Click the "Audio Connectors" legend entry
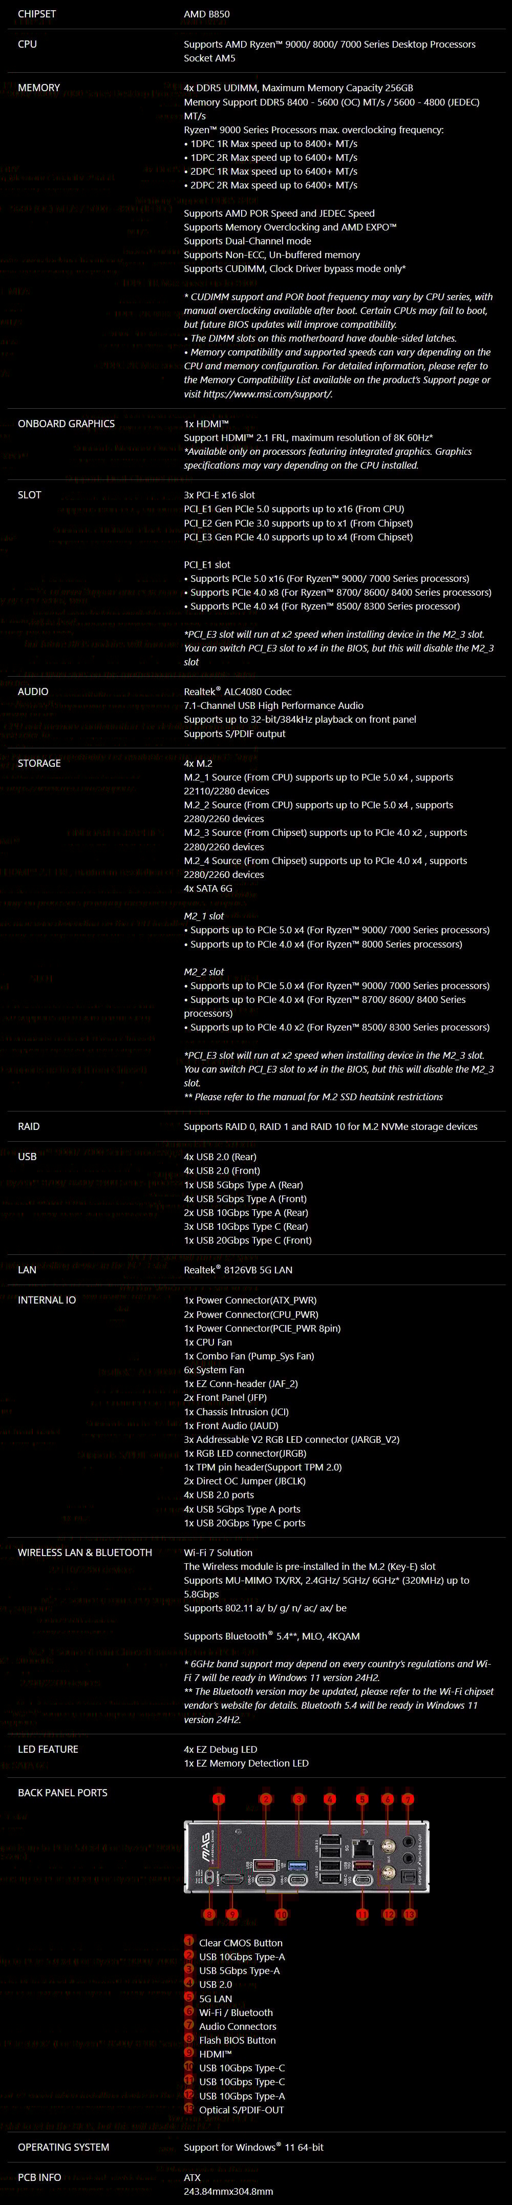512x2205 pixels. click(237, 2026)
